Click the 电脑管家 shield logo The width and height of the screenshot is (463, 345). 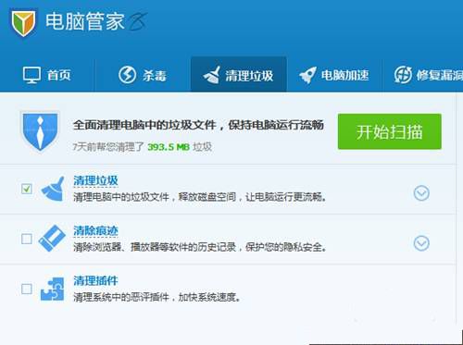[23, 23]
